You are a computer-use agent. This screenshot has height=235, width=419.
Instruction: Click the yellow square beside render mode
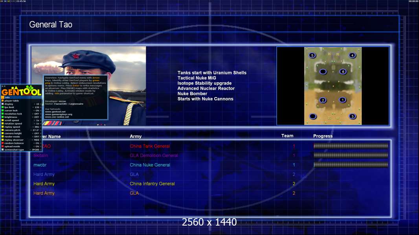[x=3, y=137]
